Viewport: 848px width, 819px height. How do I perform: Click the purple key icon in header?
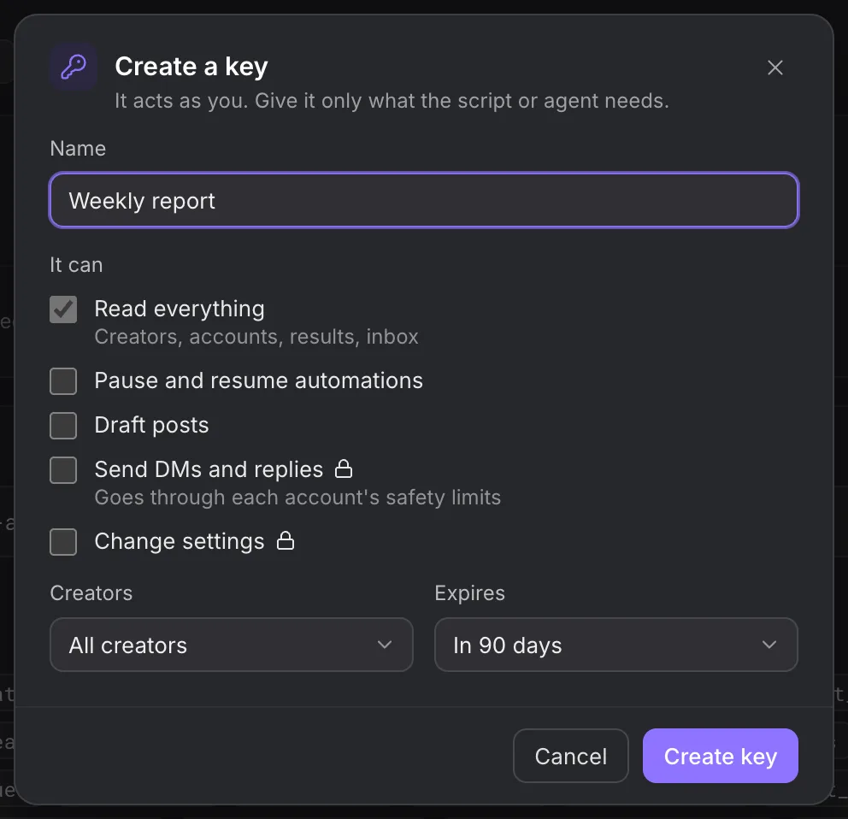click(x=73, y=67)
